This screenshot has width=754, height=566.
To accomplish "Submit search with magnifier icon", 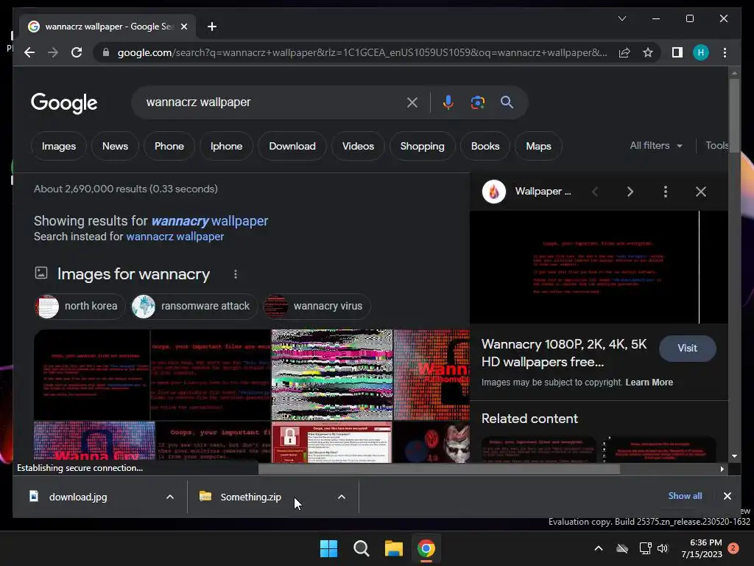I will [x=507, y=102].
